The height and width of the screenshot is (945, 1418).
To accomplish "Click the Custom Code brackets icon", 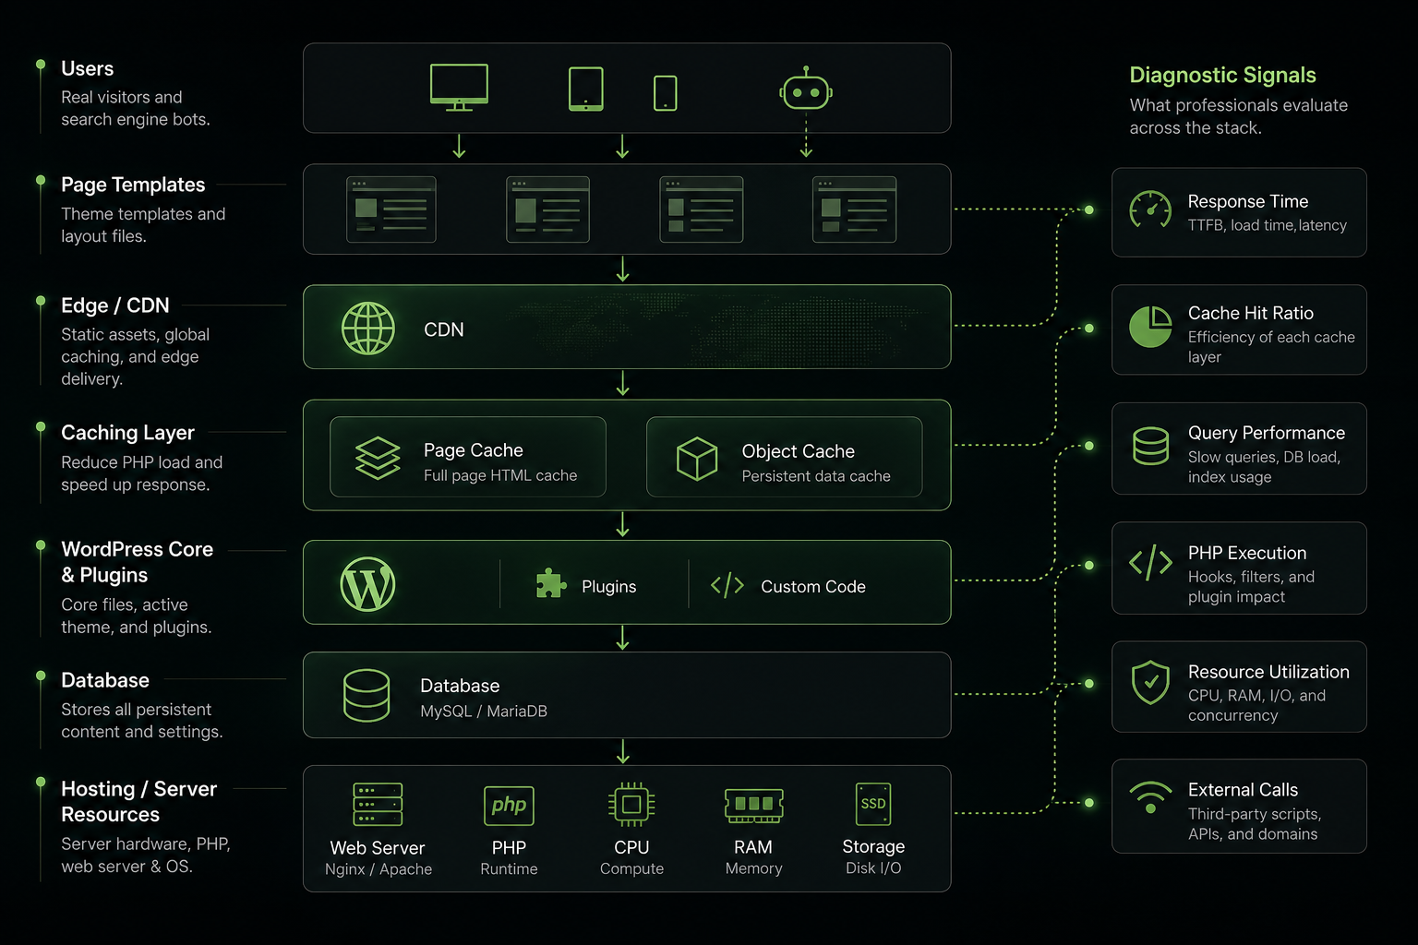I will (x=727, y=585).
